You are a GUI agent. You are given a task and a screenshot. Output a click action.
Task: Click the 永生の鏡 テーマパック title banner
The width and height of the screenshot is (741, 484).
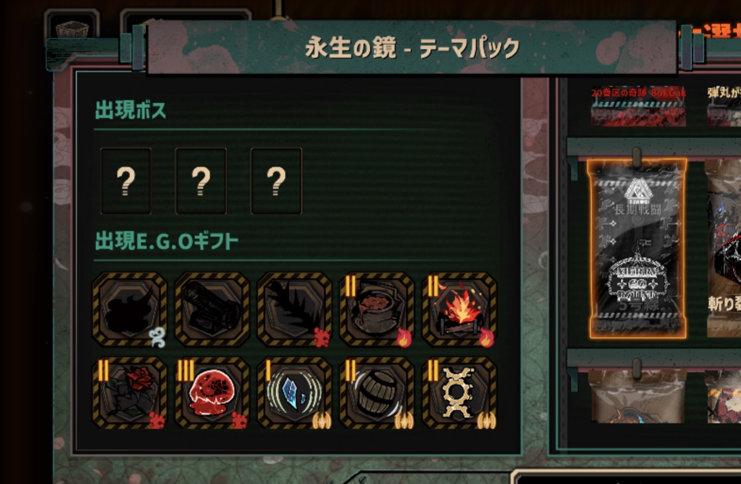tap(412, 48)
